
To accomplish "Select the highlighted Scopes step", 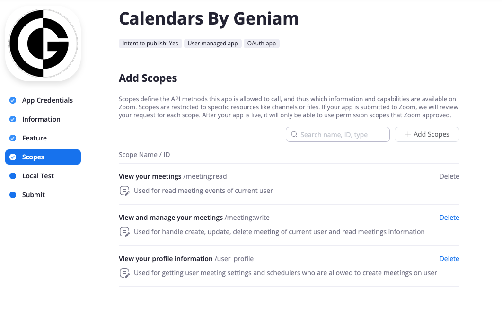I will [43, 157].
